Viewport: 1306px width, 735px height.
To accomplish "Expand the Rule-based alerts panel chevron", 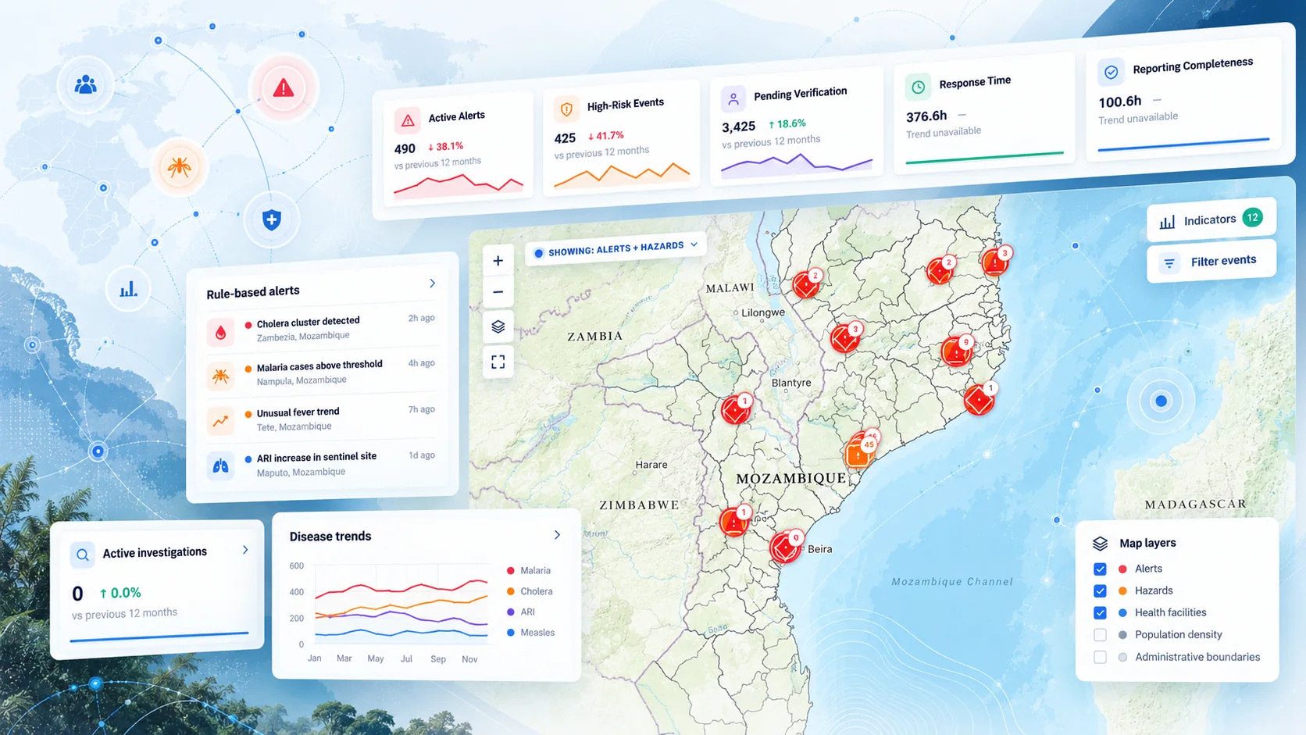I will (432, 283).
